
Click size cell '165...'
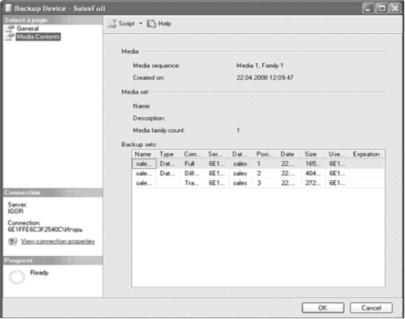(313, 164)
